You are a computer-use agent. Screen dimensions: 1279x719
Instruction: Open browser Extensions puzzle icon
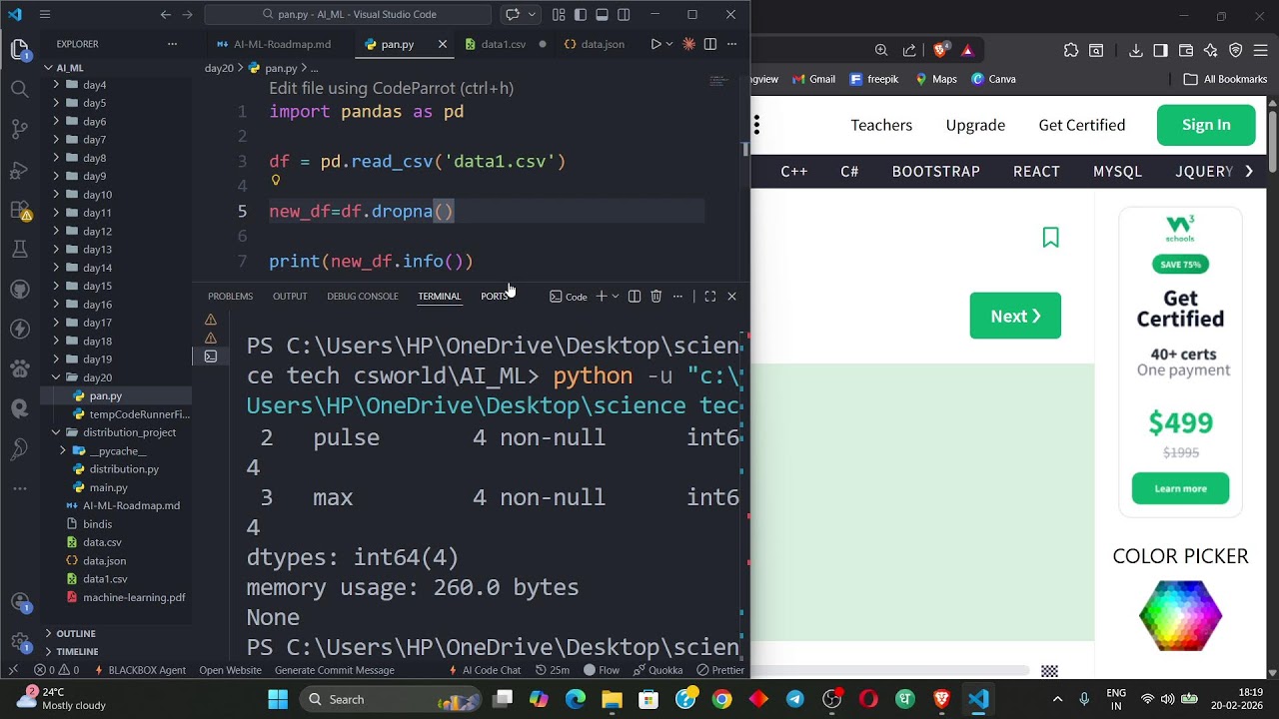click(x=1071, y=50)
